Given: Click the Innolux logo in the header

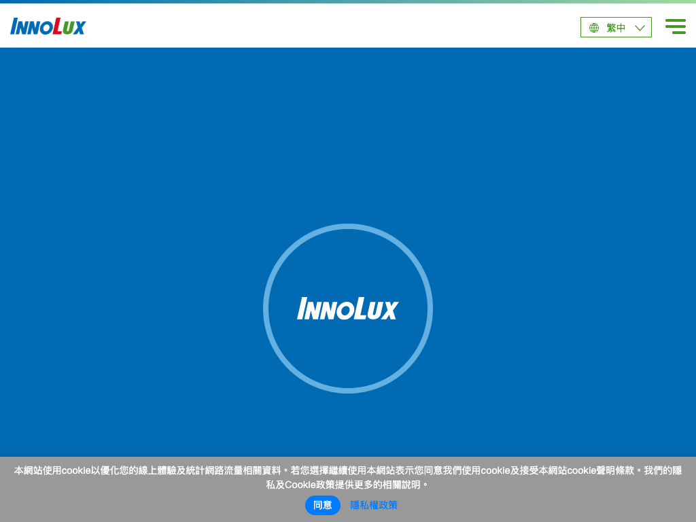Looking at the screenshot, I should (x=48, y=27).
